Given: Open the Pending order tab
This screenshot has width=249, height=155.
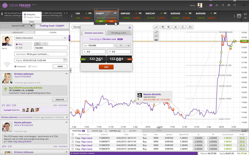Looking at the screenshot, I should point(119,33).
